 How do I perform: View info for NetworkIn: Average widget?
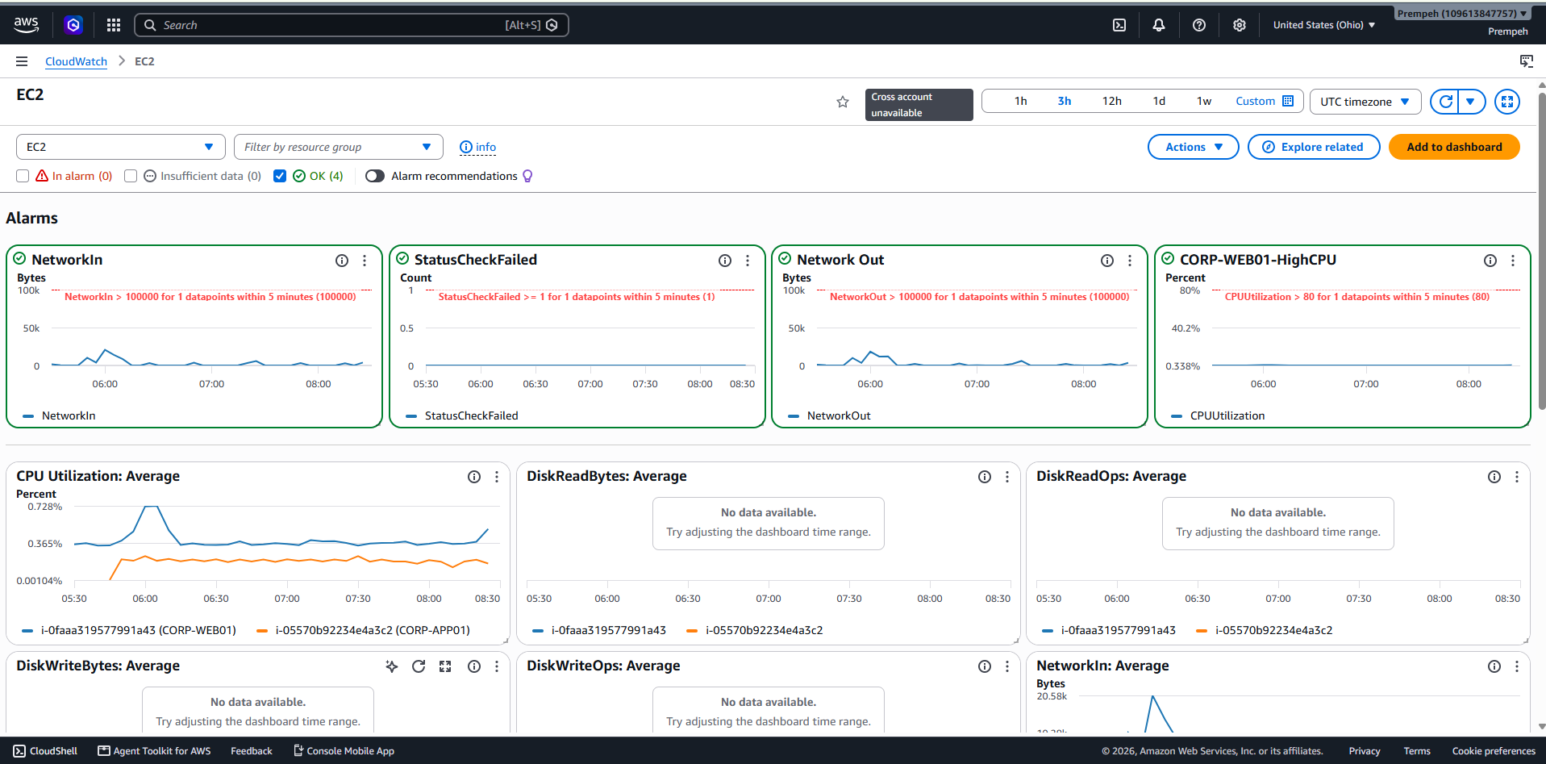1494,666
